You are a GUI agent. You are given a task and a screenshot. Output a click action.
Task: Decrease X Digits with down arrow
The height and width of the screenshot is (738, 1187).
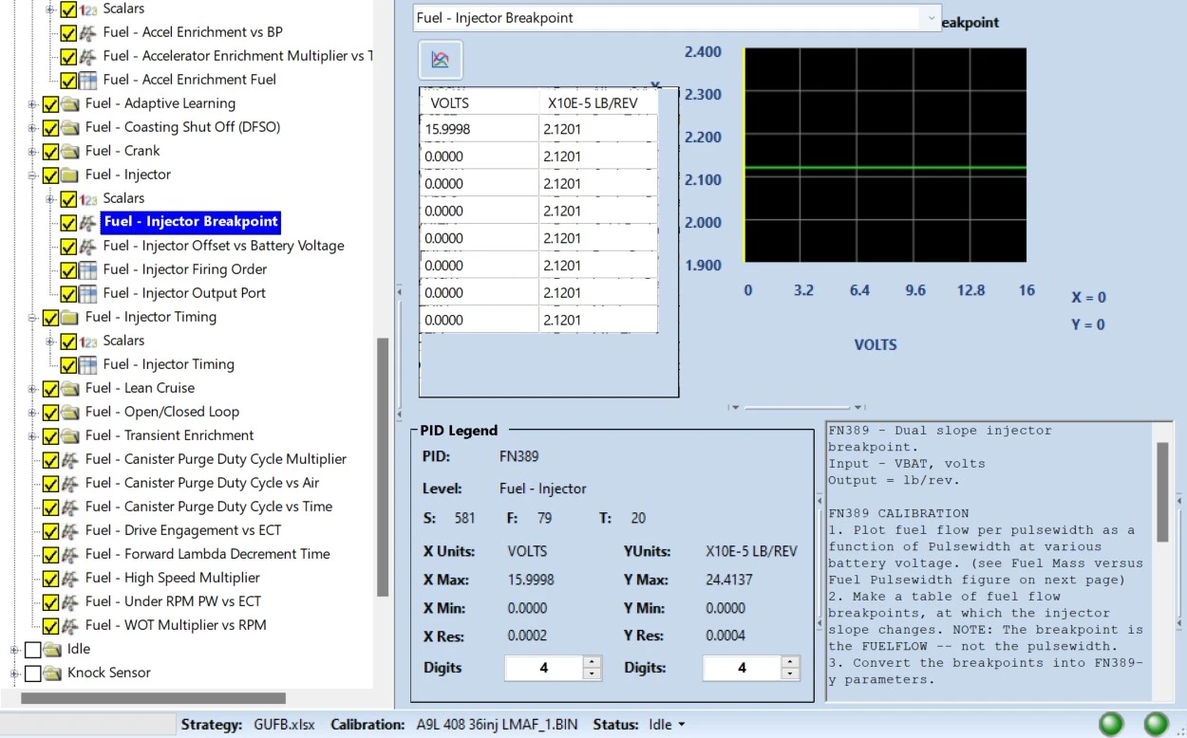[592, 674]
